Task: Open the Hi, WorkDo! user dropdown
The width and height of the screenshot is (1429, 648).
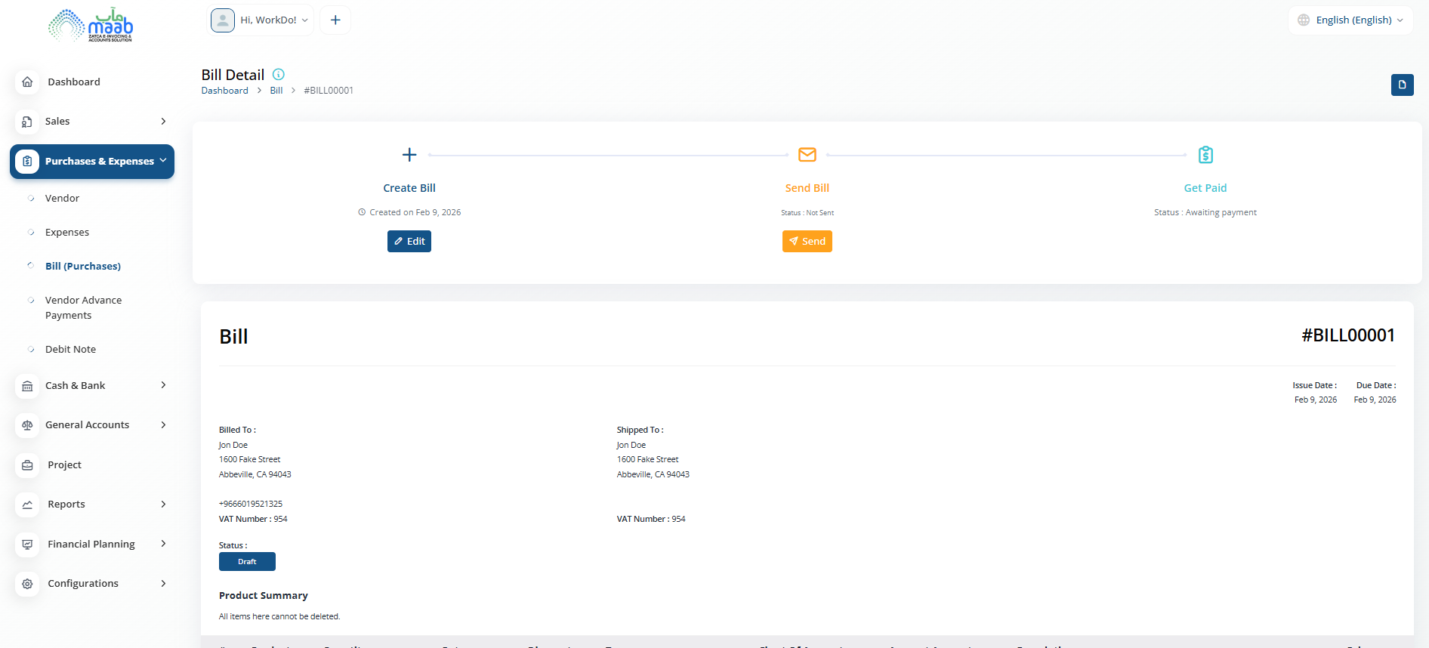Action: pos(261,20)
